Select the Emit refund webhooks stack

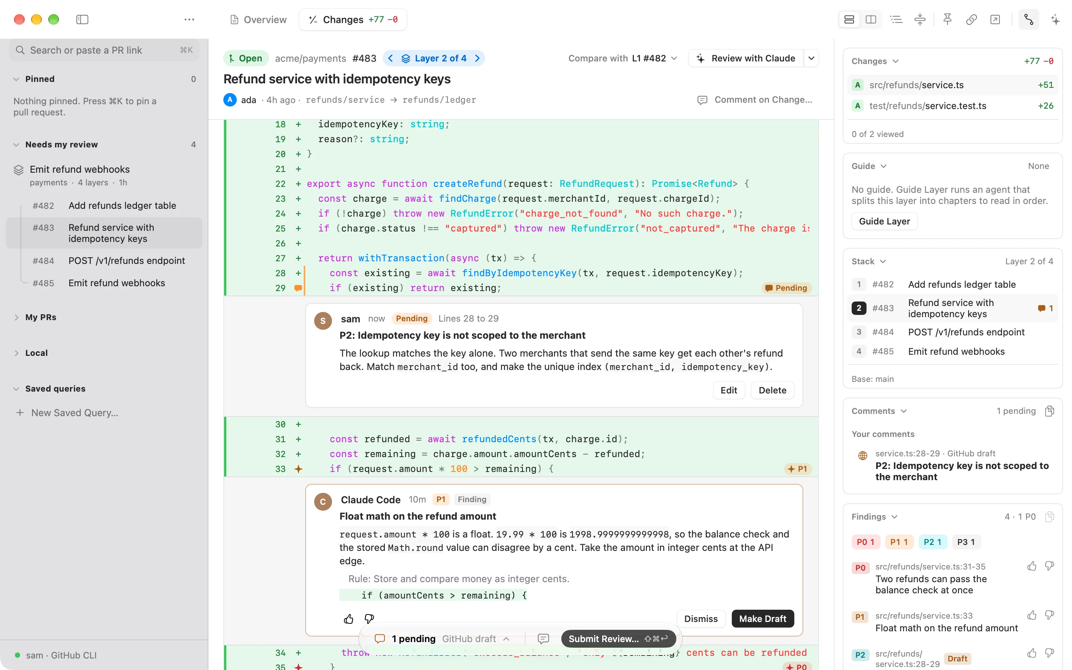click(x=104, y=175)
